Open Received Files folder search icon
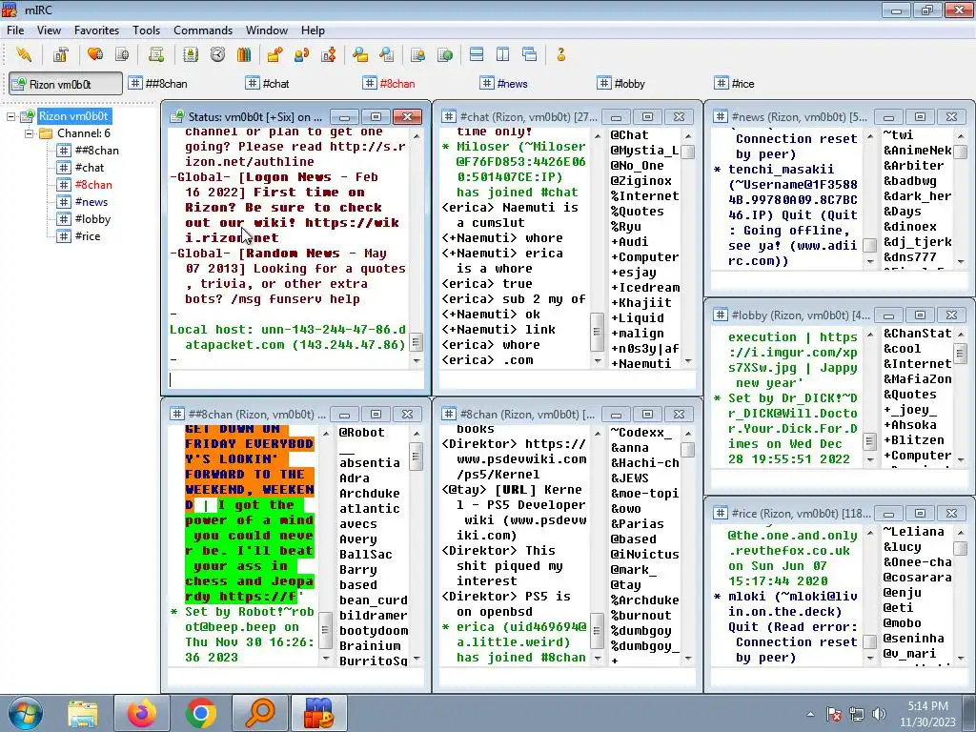This screenshot has width=976, height=732. click(x=359, y=54)
